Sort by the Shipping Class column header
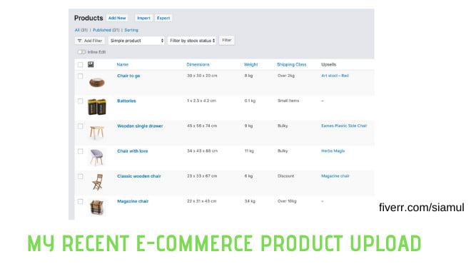The image size is (471, 264). pos(292,65)
